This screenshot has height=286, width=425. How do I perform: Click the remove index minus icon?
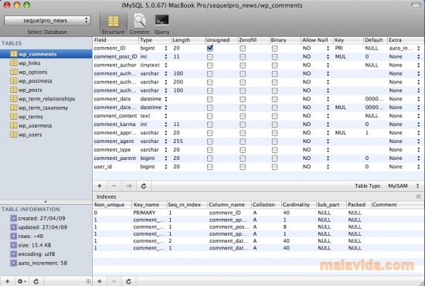tap(114, 281)
